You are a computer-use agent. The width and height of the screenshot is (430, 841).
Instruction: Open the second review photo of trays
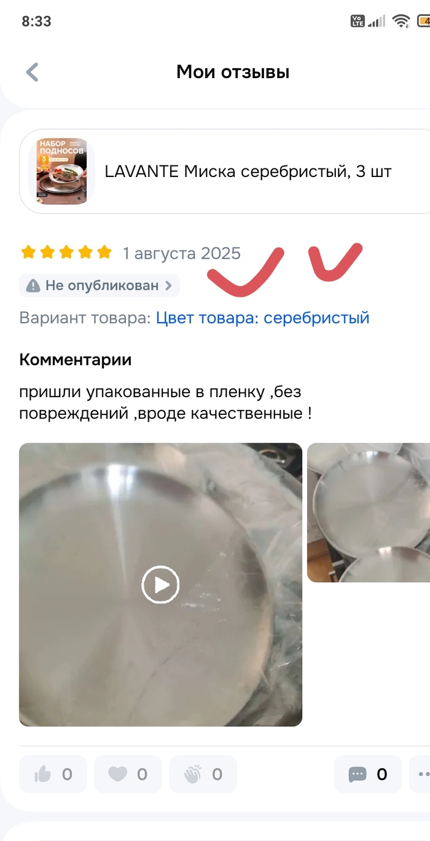click(x=369, y=513)
